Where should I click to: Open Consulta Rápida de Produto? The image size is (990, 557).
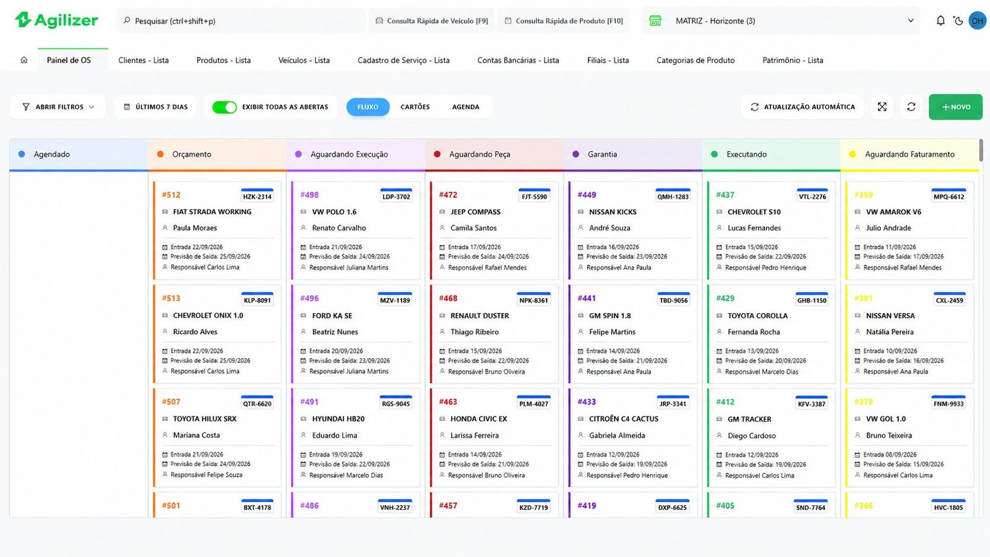tap(564, 20)
